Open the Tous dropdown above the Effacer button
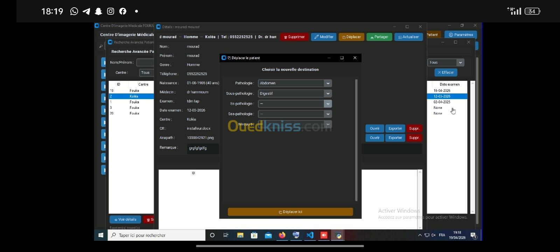 (x=446, y=62)
